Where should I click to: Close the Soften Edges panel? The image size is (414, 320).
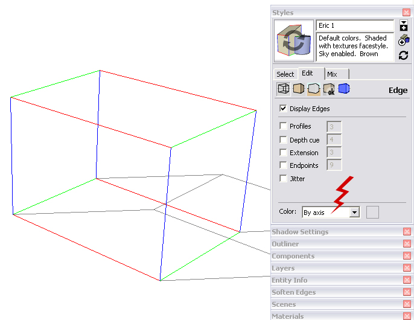click(x=407, y=292)
